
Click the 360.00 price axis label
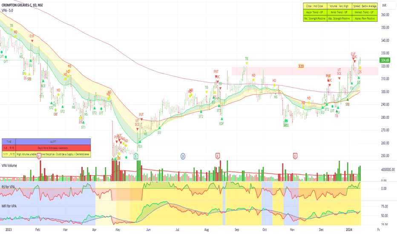[x=385, y=14]
